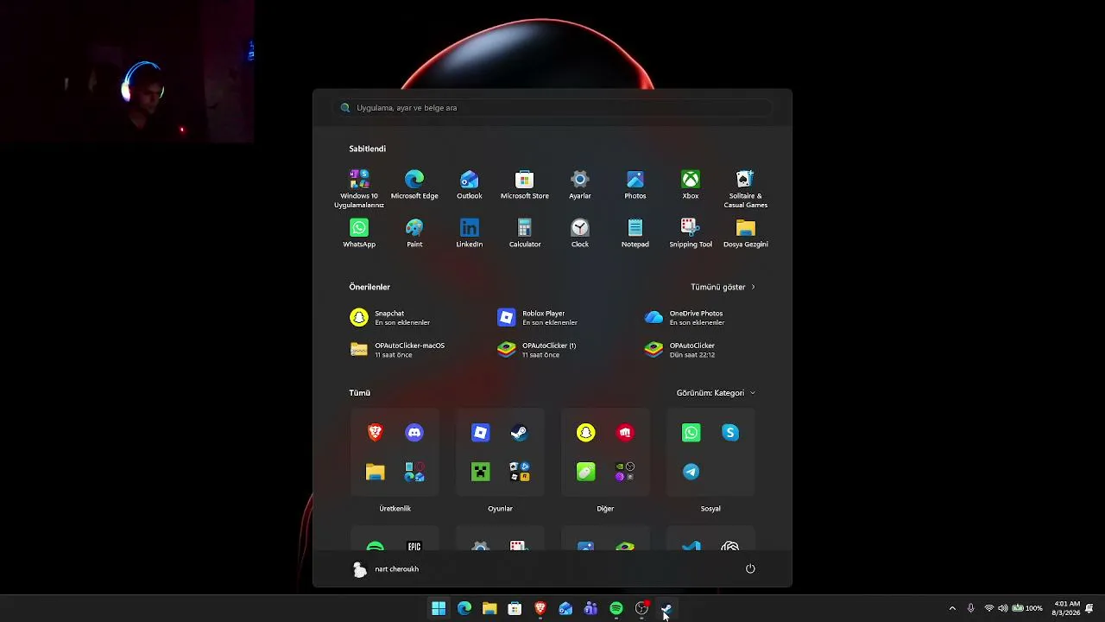The image size is (1105, 622).
Task: Click the Sosyal category label
Action: click(710, 509)
